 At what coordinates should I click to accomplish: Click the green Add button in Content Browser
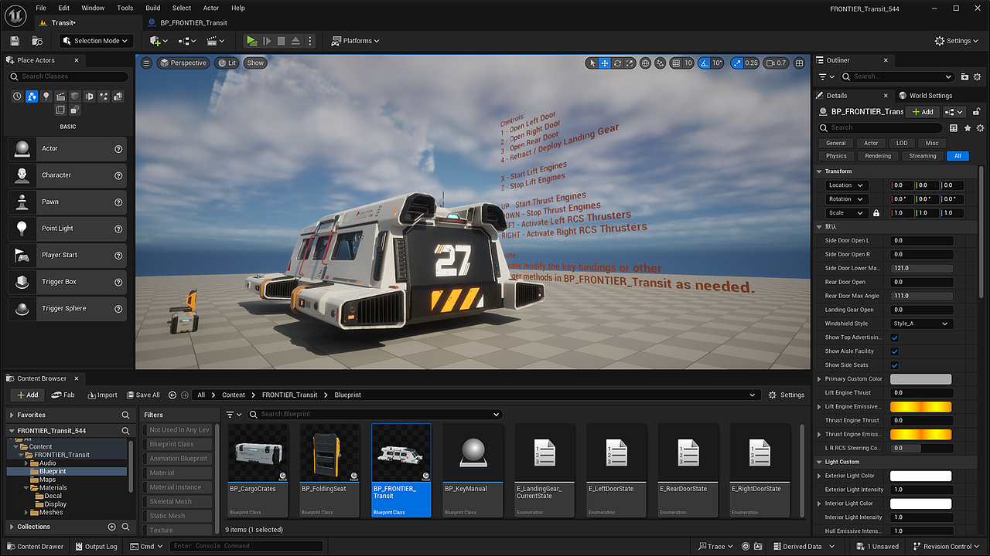(x=27, y=395)
